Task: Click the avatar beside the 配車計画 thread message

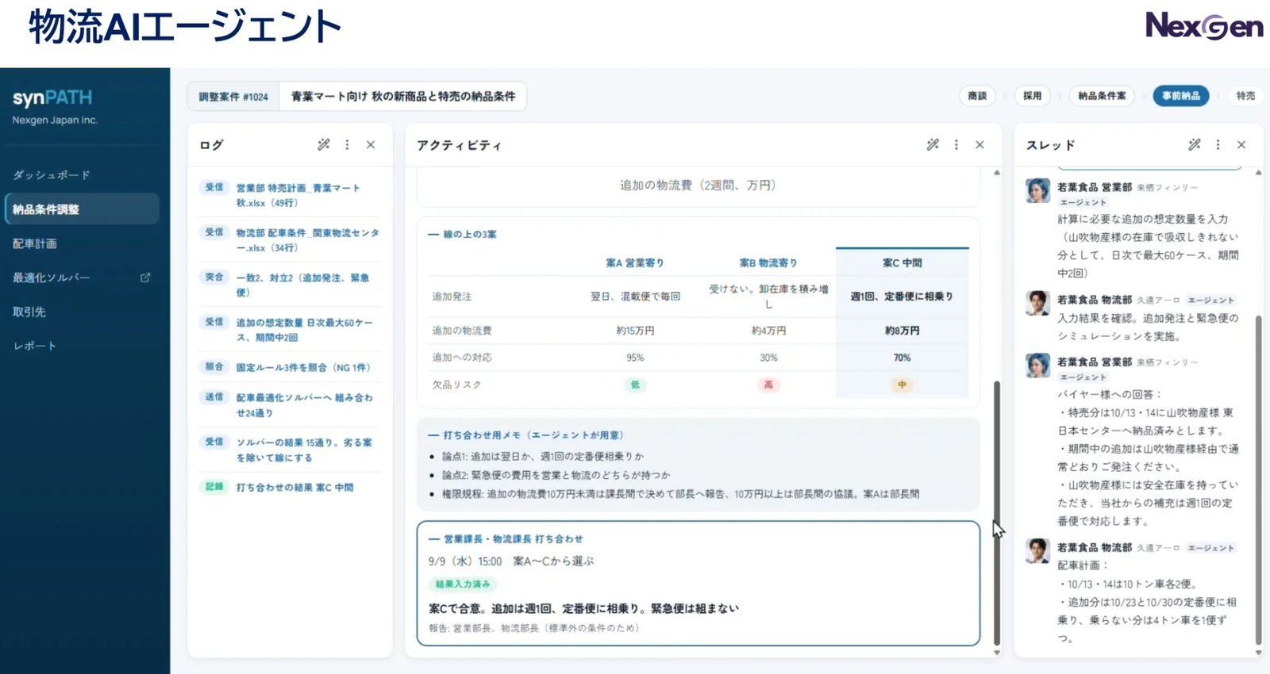Action: [1037, 550]
